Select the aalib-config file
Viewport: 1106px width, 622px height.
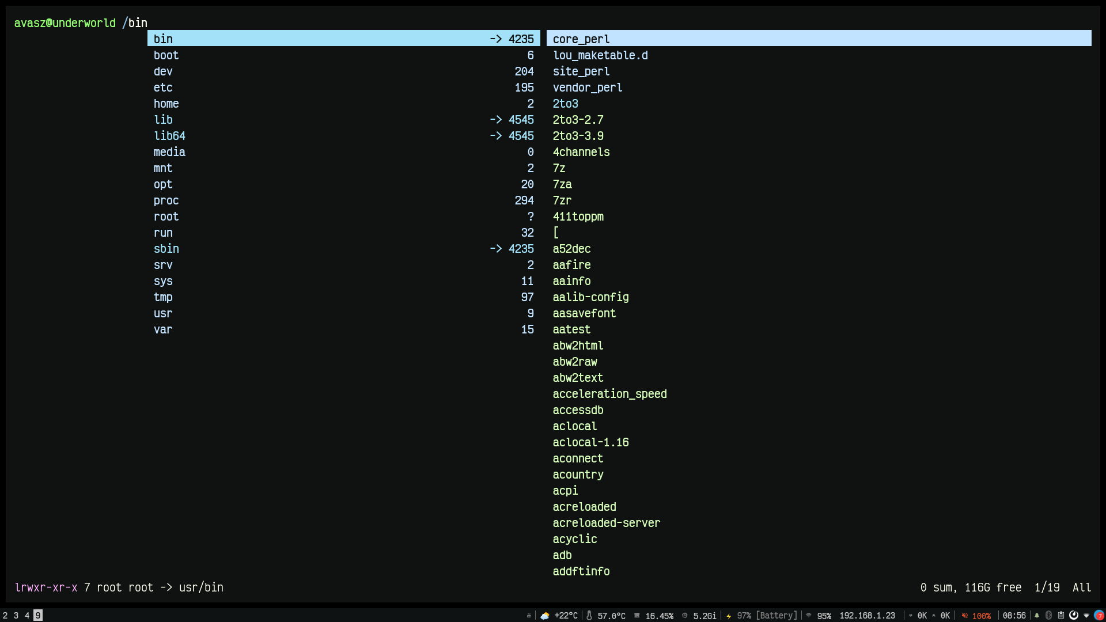click(x=590, y=297)
